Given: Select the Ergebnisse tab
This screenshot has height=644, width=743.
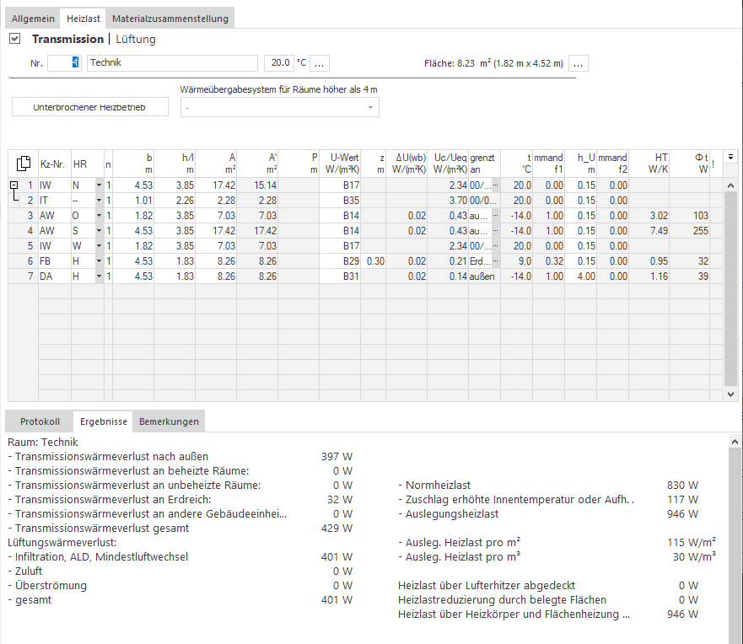Looking at the screenshot, I should [x=103, y=421].
